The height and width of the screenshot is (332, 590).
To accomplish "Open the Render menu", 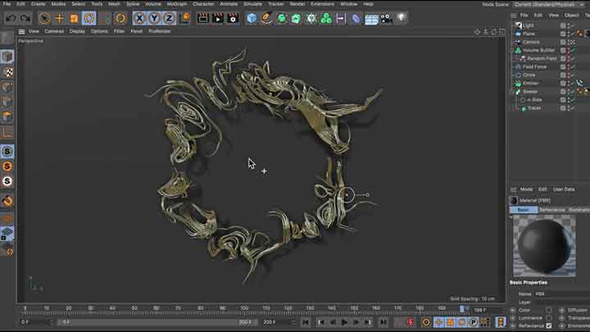I will point(297,4).
